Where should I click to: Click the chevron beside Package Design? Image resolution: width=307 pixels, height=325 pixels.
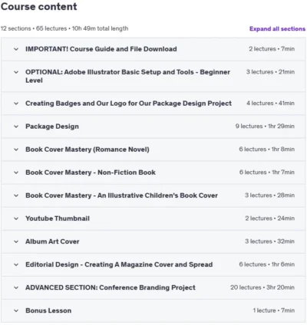16,126
